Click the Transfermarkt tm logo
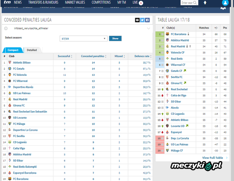The image size is (234, 181). (x=7, y=2)
